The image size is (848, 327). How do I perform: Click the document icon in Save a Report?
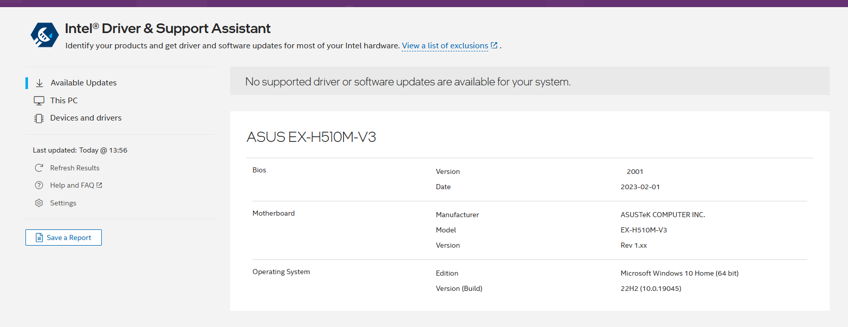click(x=39, y=237)
